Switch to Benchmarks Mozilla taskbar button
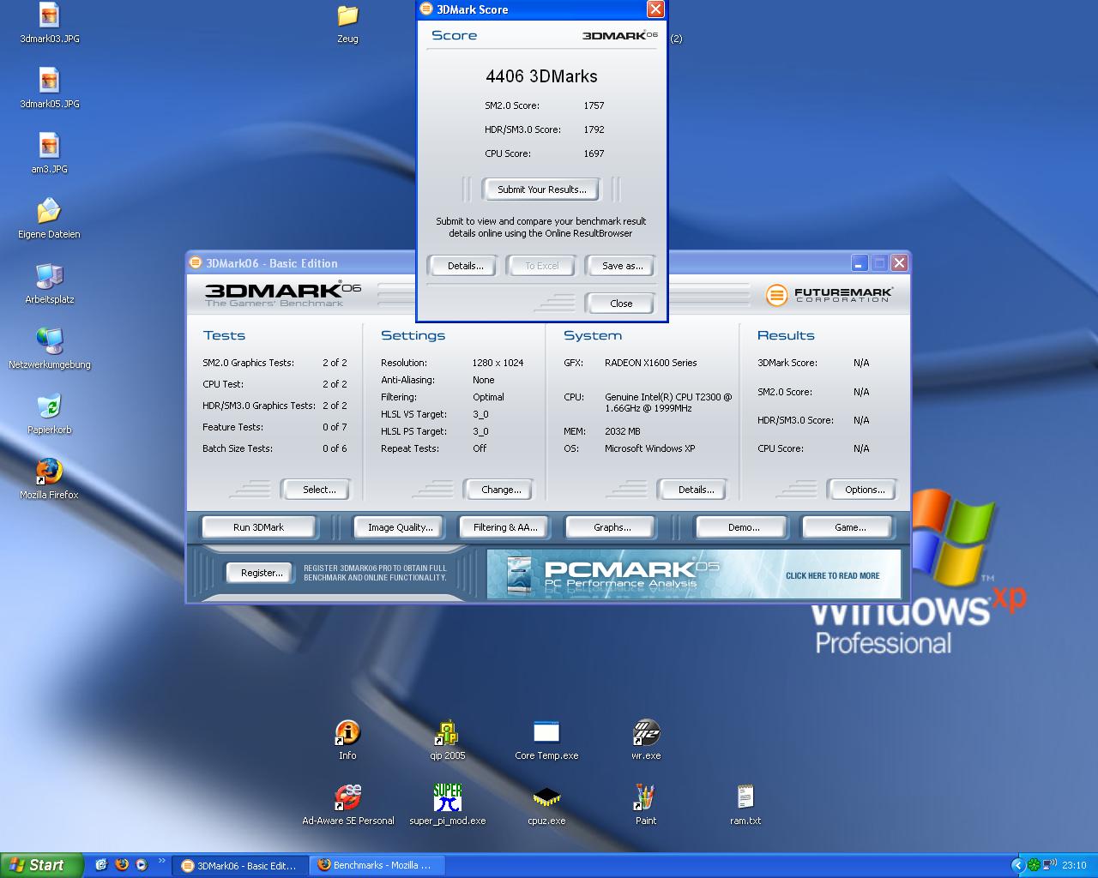This screenshot has width=1098, height=878. pyautogui.click(x=377, y=865)
